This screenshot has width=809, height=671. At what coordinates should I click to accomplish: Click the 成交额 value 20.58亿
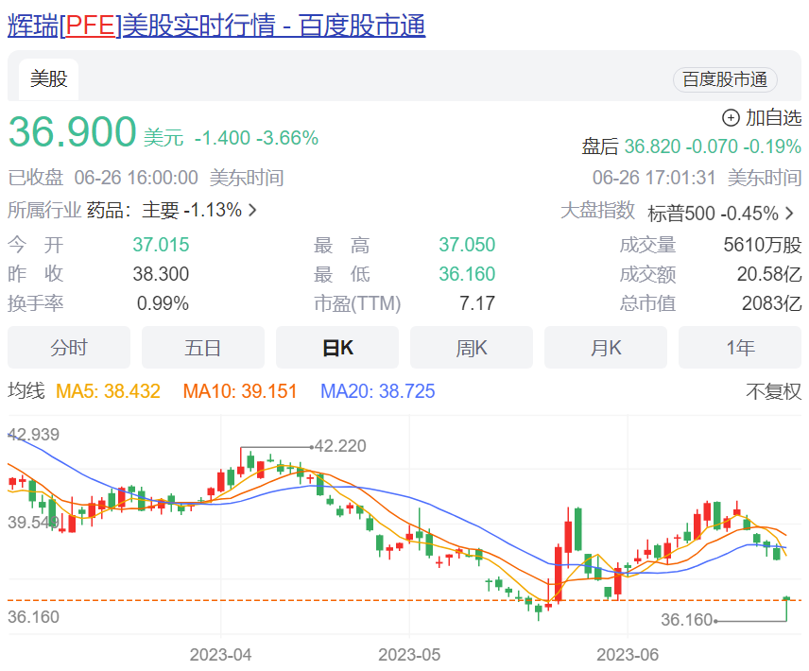(769, 274)
